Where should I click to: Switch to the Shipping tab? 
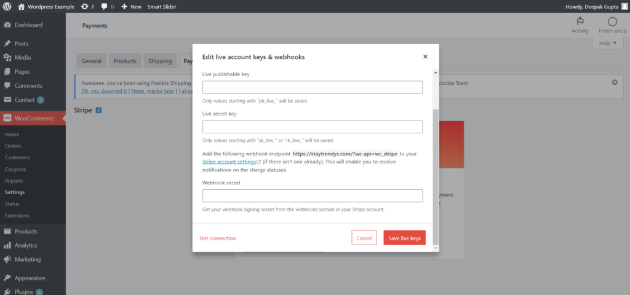tap(159, 61)
